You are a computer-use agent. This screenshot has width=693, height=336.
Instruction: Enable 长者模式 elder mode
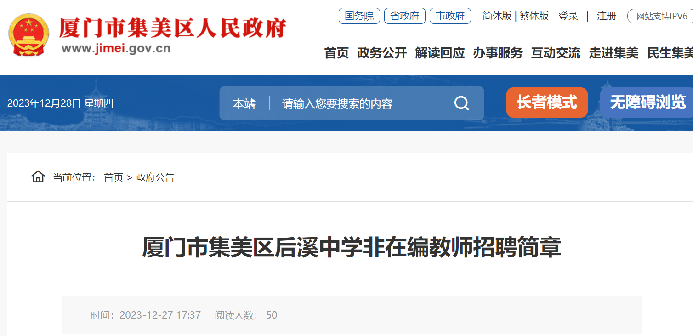tap(547, 102)
